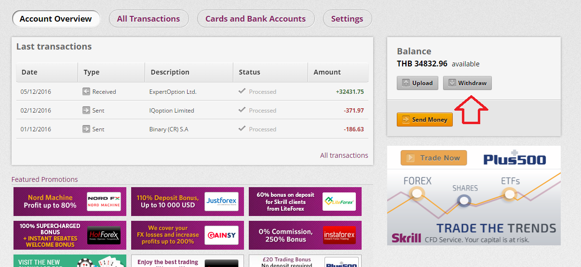Click the Trade Now button in Plus500 ad
The height and width of the screenshot is (267, 581).
point(433,158)
